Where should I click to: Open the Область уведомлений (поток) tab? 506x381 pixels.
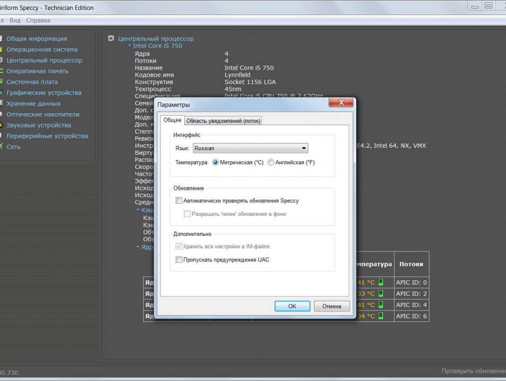pyautogui.click(x=223, y=121)
